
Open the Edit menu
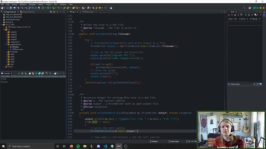[7, 5]
